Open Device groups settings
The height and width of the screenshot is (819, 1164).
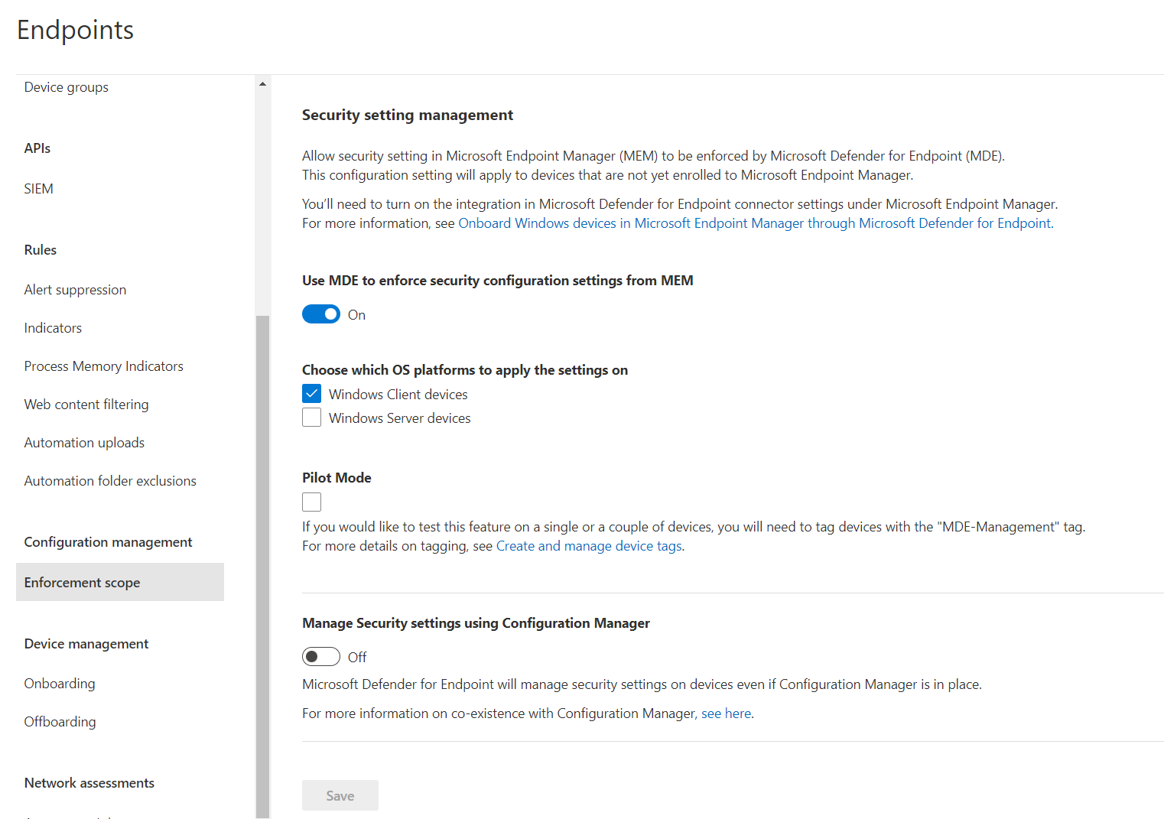pos(66,86)
